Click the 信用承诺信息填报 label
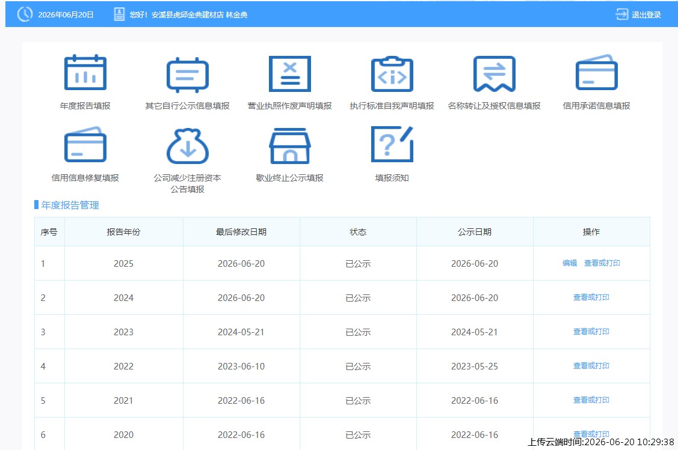The image size is (678, 450). point(596,106)
